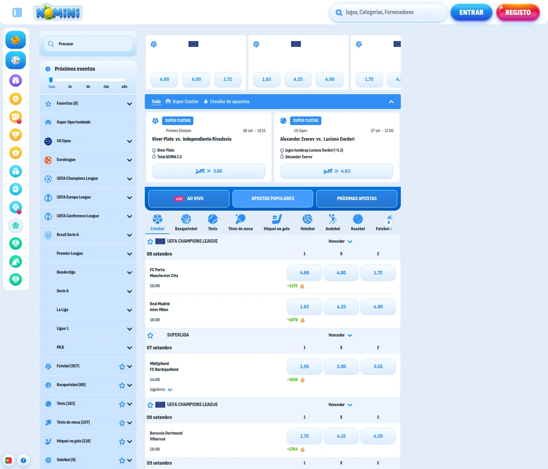Switch to the Creador de apuestas tab
The width and height of the screenshot is (548, 469).
[227, 102]
